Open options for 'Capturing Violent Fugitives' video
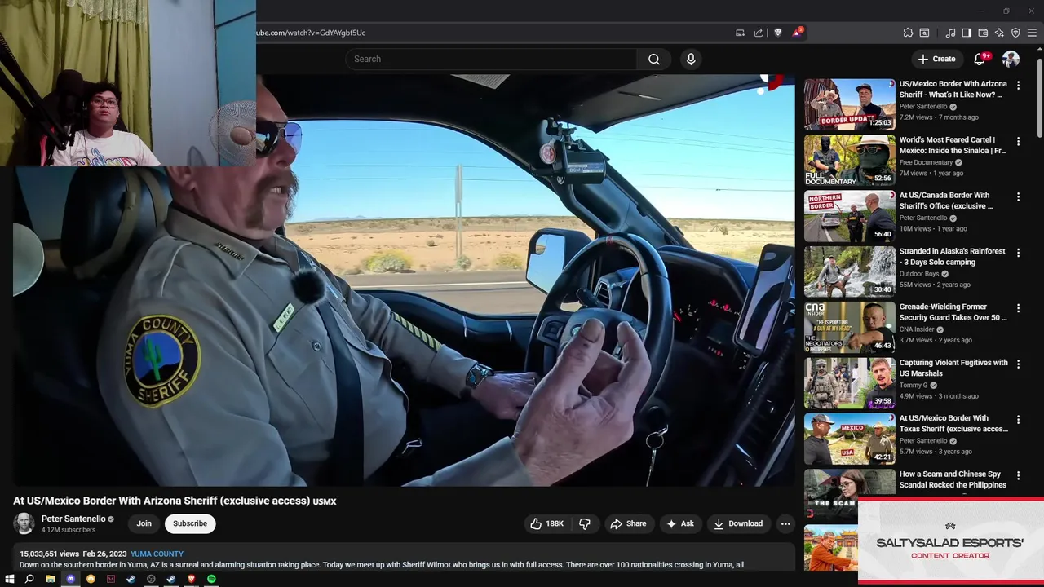Screen dimensions: 1044x587 (x=1018, y=364)
